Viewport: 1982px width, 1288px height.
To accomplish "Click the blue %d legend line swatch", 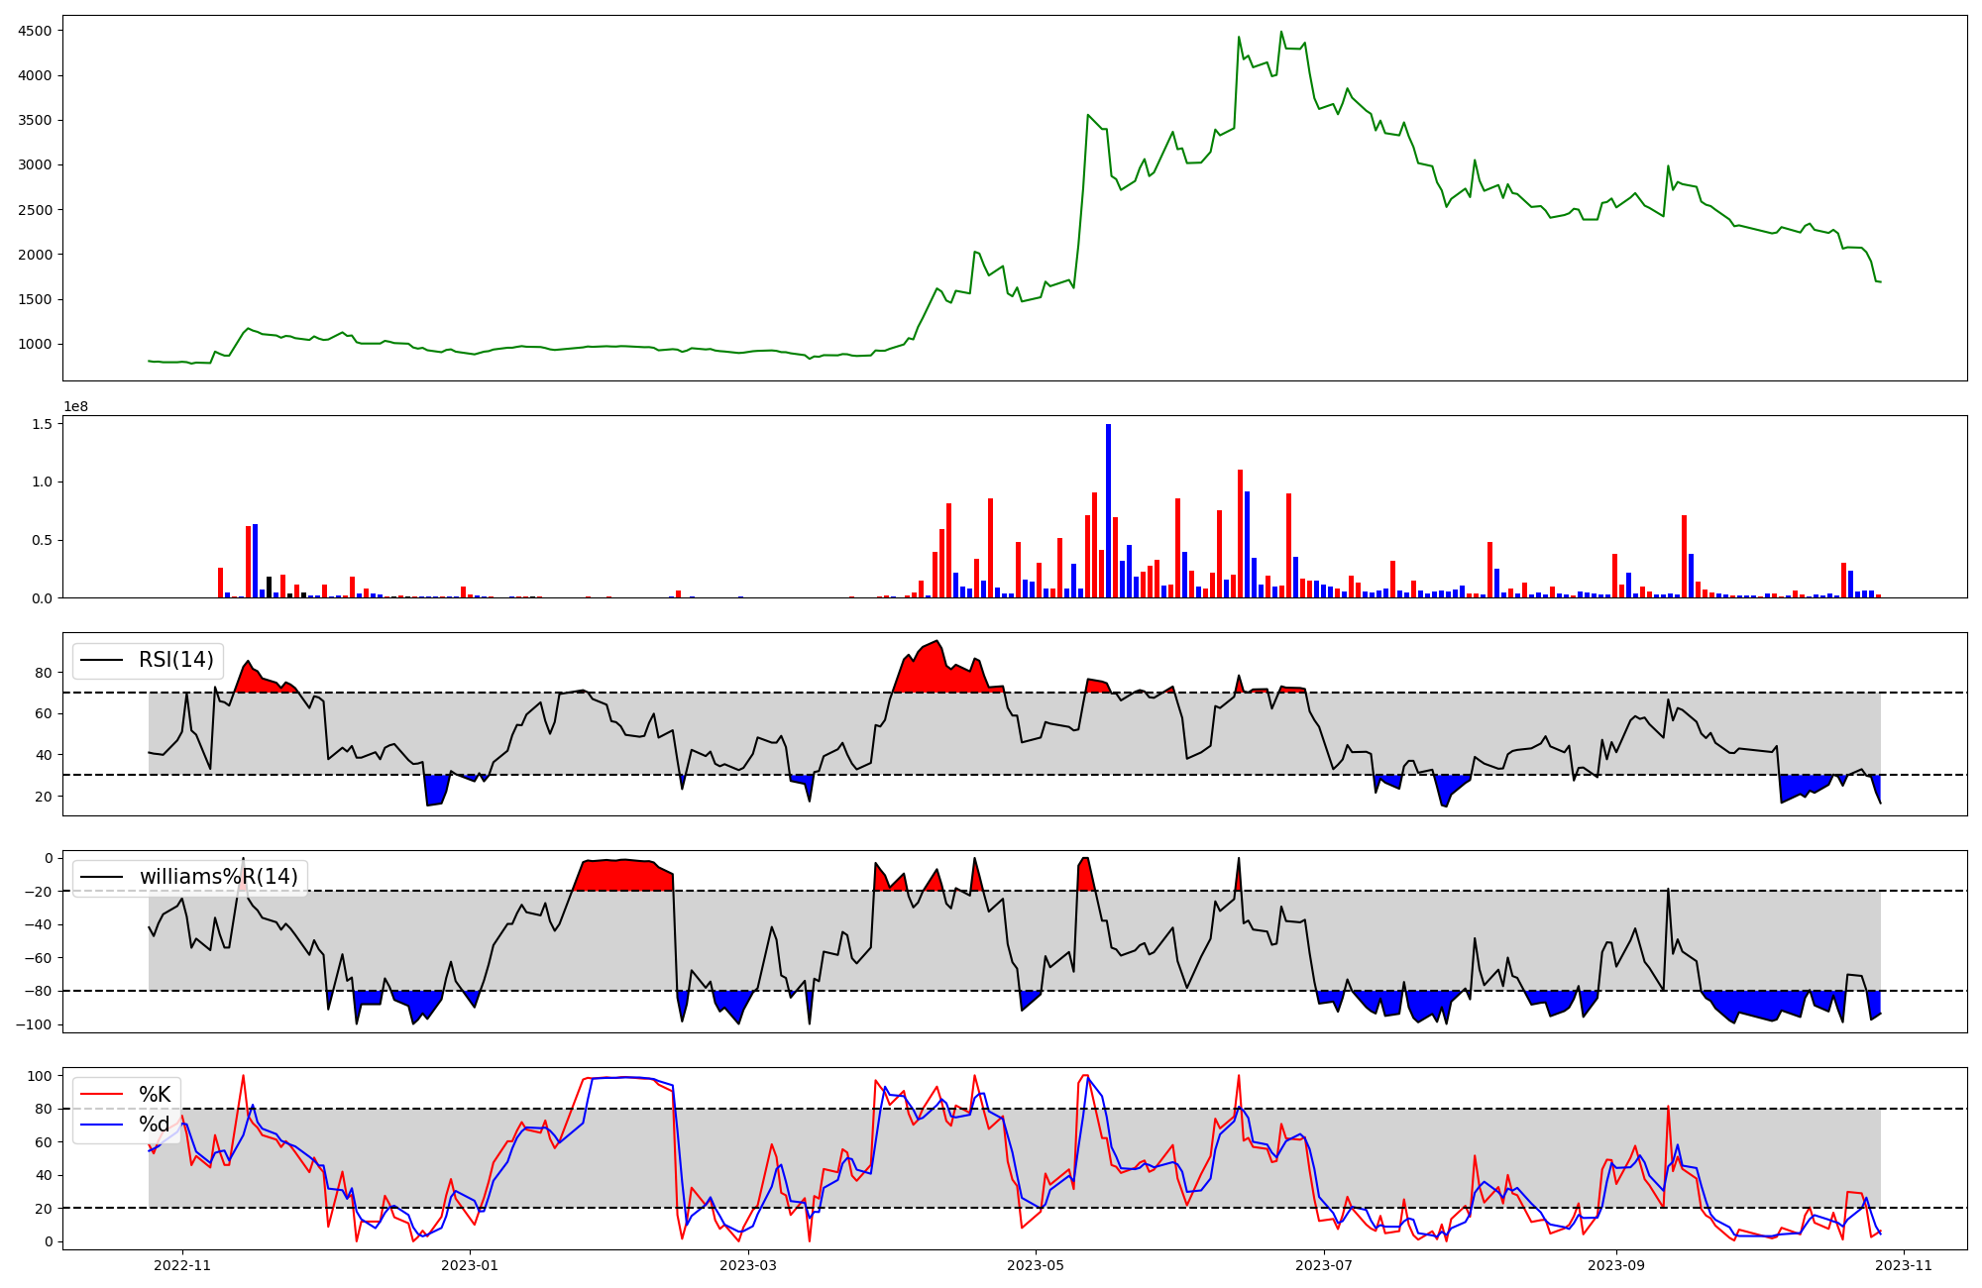I will tap(101, 1125).
